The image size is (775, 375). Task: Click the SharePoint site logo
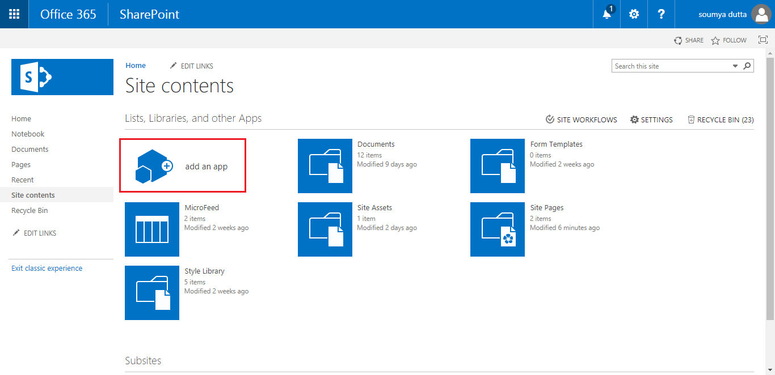tap(62, 77)
